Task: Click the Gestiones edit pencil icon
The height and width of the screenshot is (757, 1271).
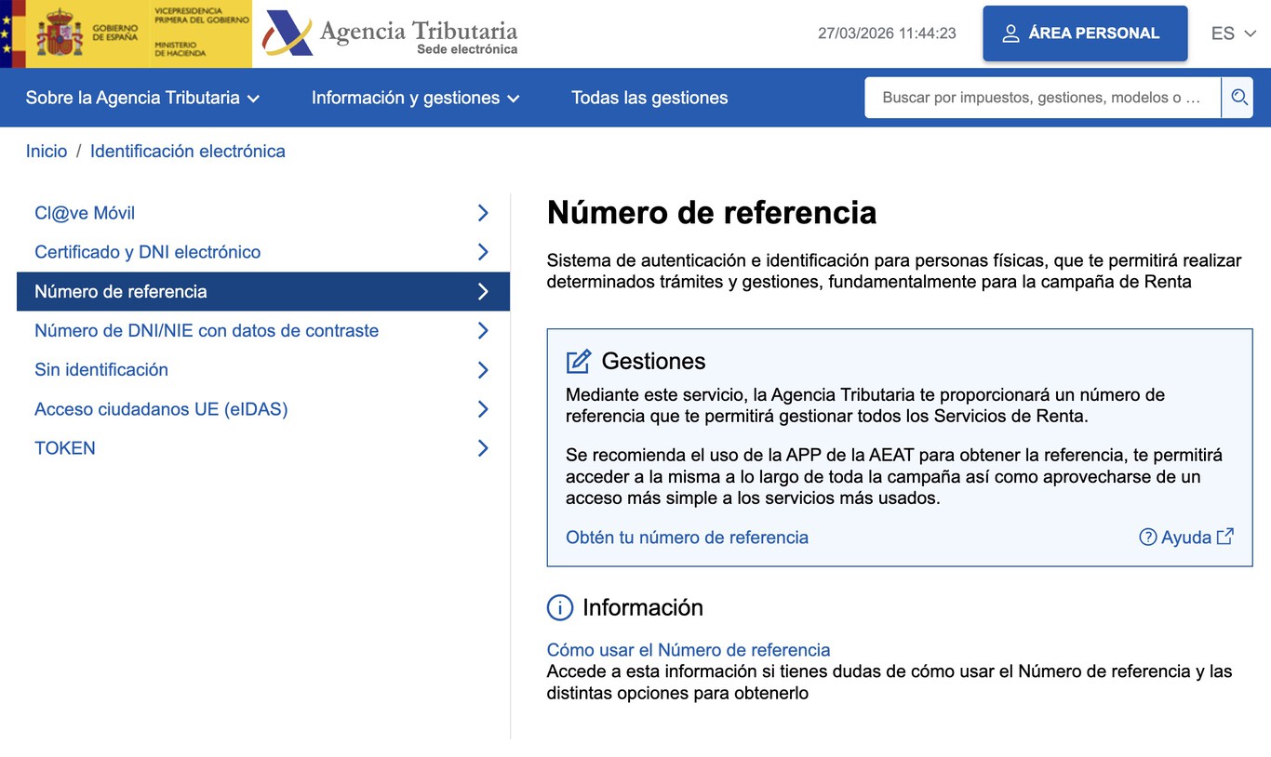Action: [579, 361]
